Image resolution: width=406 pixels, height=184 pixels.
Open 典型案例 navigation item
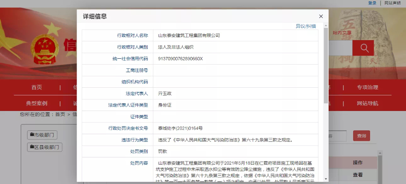tap(37, 103)
